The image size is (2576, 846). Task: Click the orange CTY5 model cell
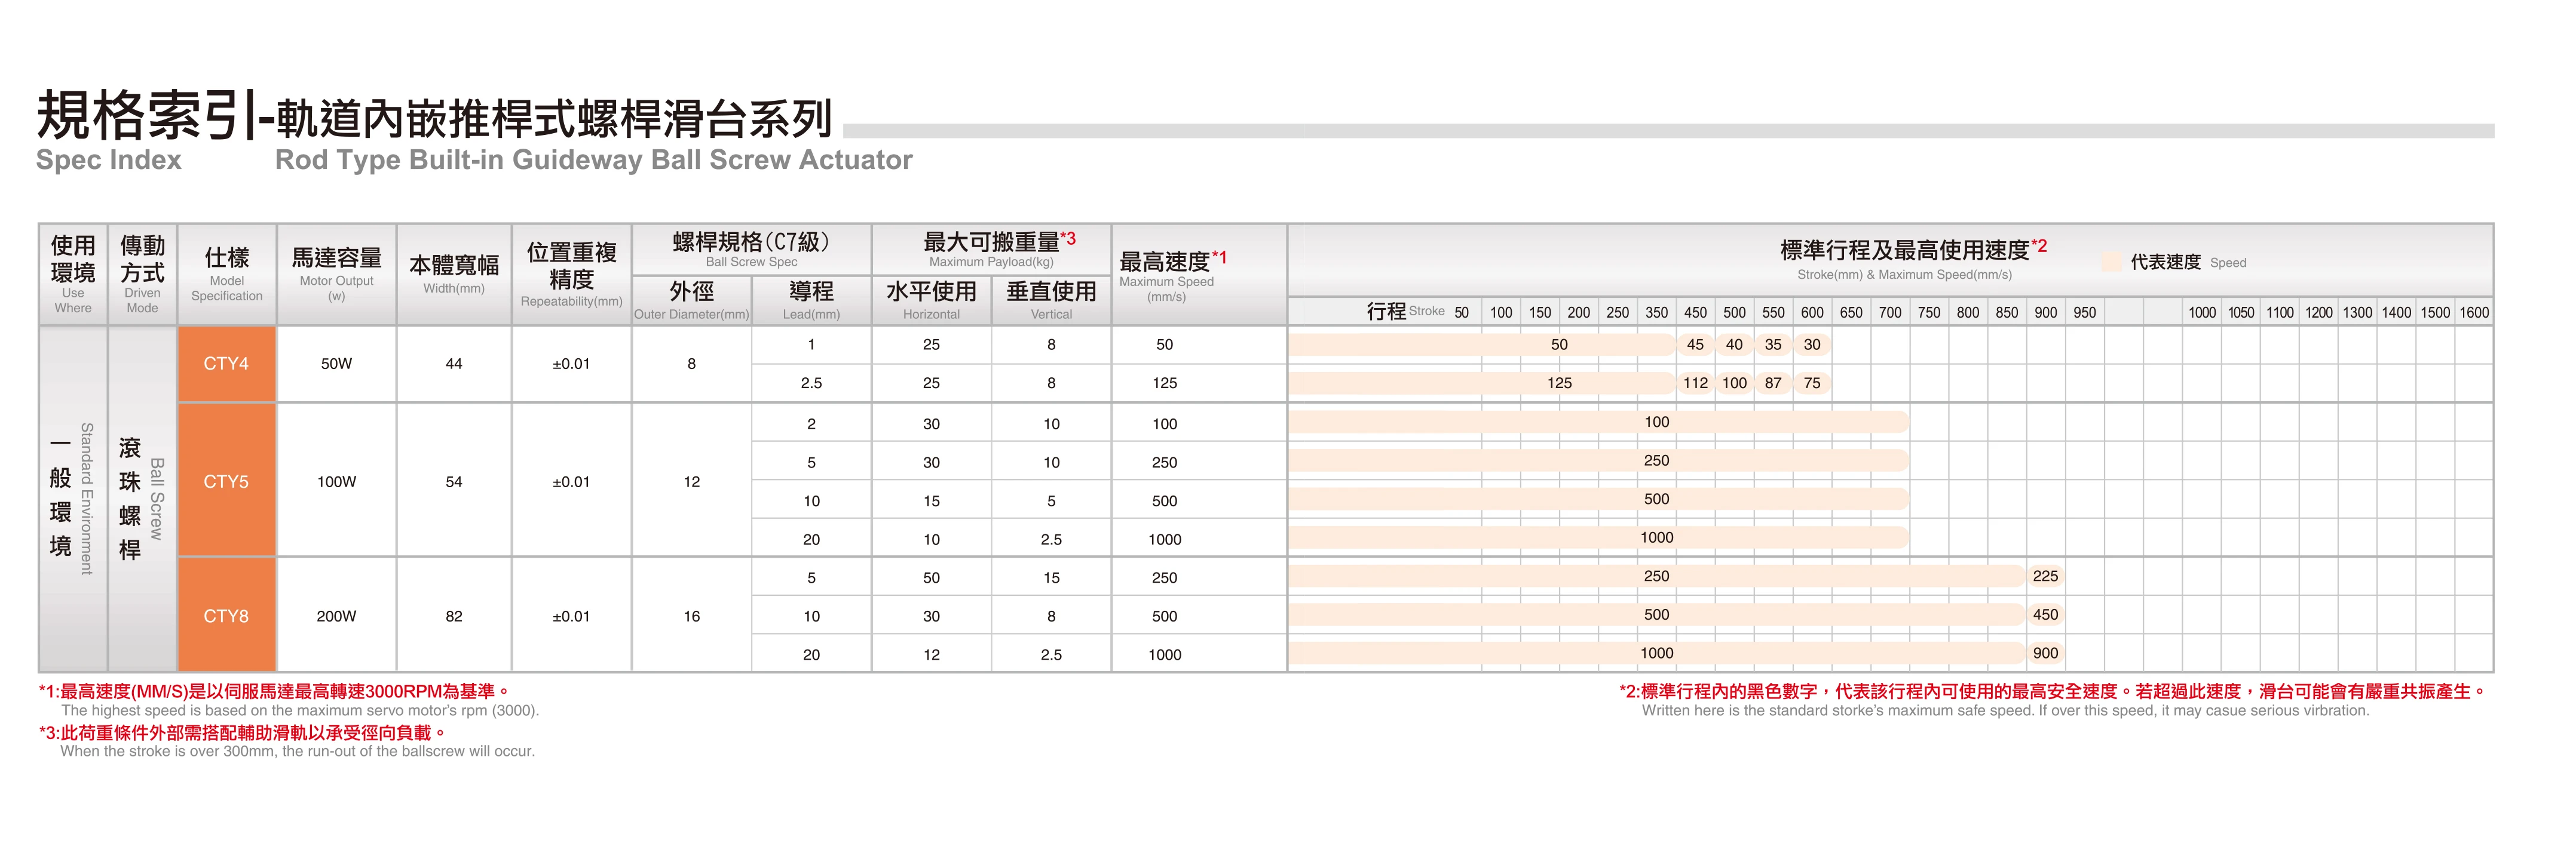[226, 481]
